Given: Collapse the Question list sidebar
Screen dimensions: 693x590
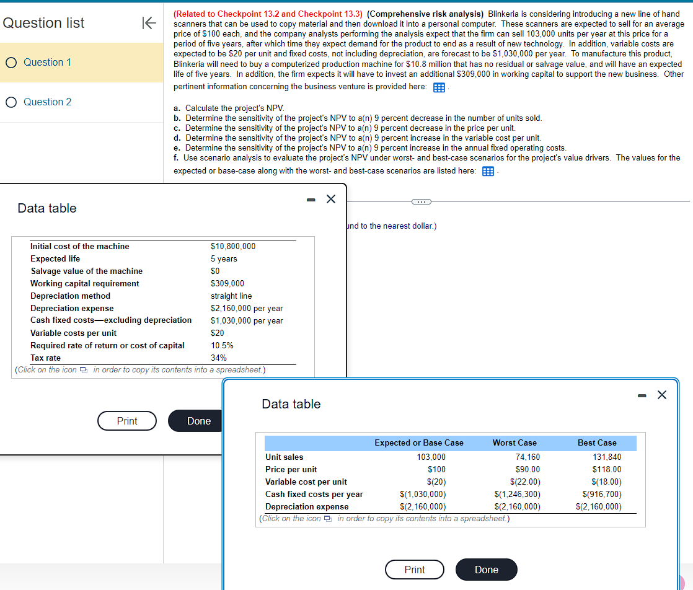Looking at the screenshot, I should [x=148, y=22].
